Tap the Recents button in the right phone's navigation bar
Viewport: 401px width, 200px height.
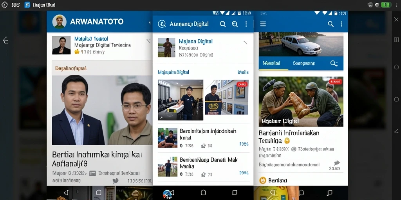[x=330, y=193]
